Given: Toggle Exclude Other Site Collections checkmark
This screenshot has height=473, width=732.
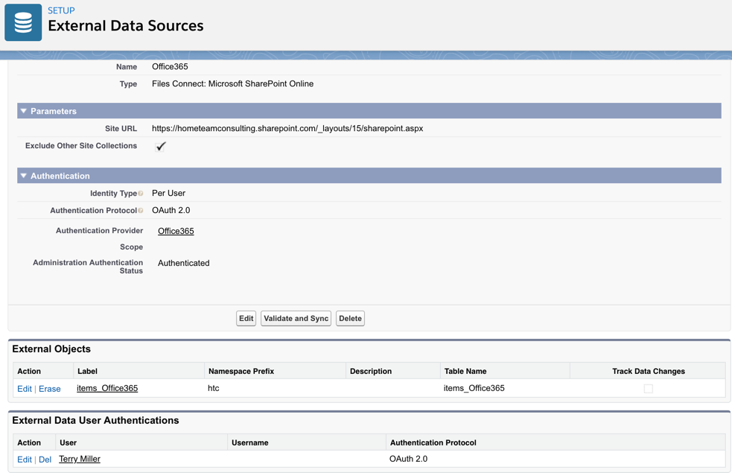Looking at the screenshot, I should [x=160, y=147].
